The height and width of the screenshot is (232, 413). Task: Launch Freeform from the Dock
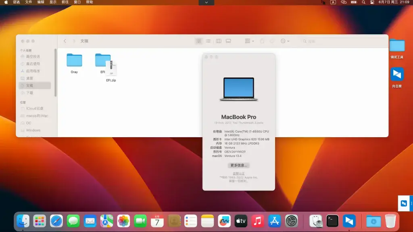point(224,221)
